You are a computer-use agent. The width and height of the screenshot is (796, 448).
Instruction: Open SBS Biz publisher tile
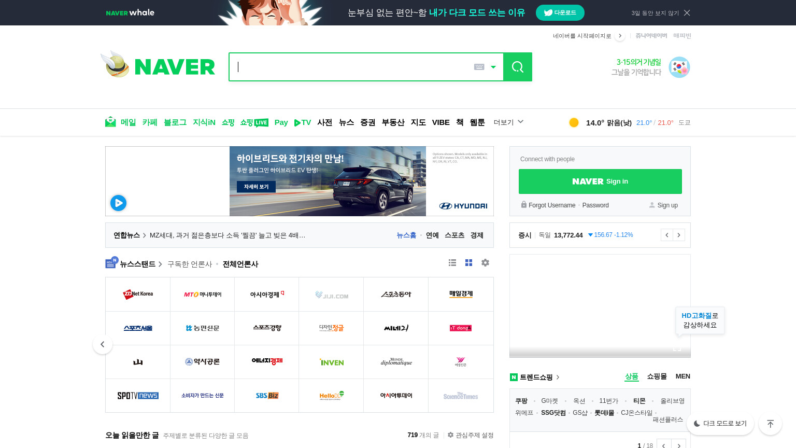267,396
